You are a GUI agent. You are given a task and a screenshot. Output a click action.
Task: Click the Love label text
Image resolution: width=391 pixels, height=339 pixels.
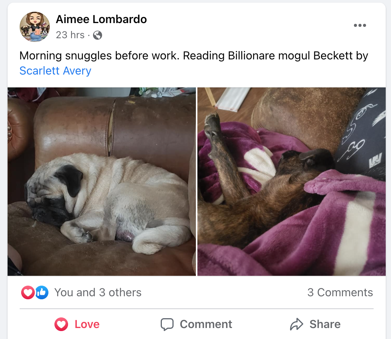[x=87, y=324]
